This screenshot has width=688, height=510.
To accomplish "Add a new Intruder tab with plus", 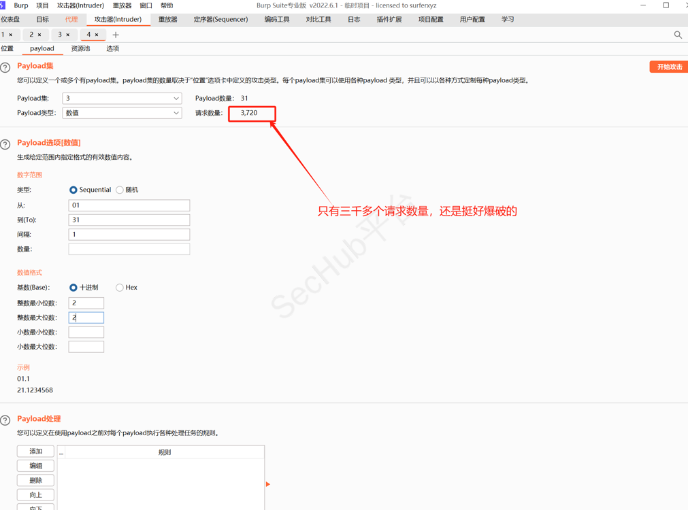I will pyautogui.click(x=116, y=35).
